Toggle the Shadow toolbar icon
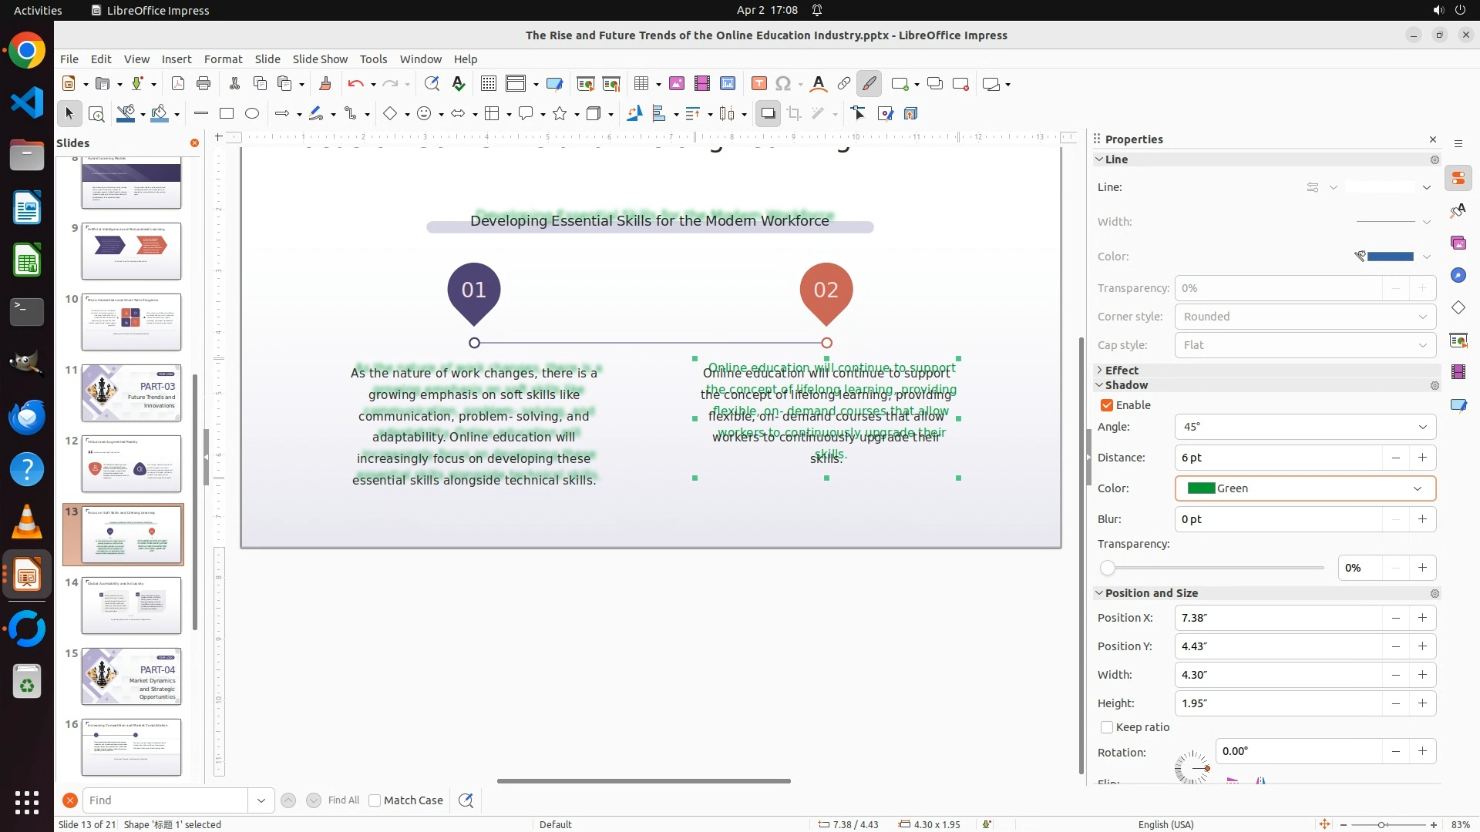Screen dimensions: 1480x832 tap(768, 114)
